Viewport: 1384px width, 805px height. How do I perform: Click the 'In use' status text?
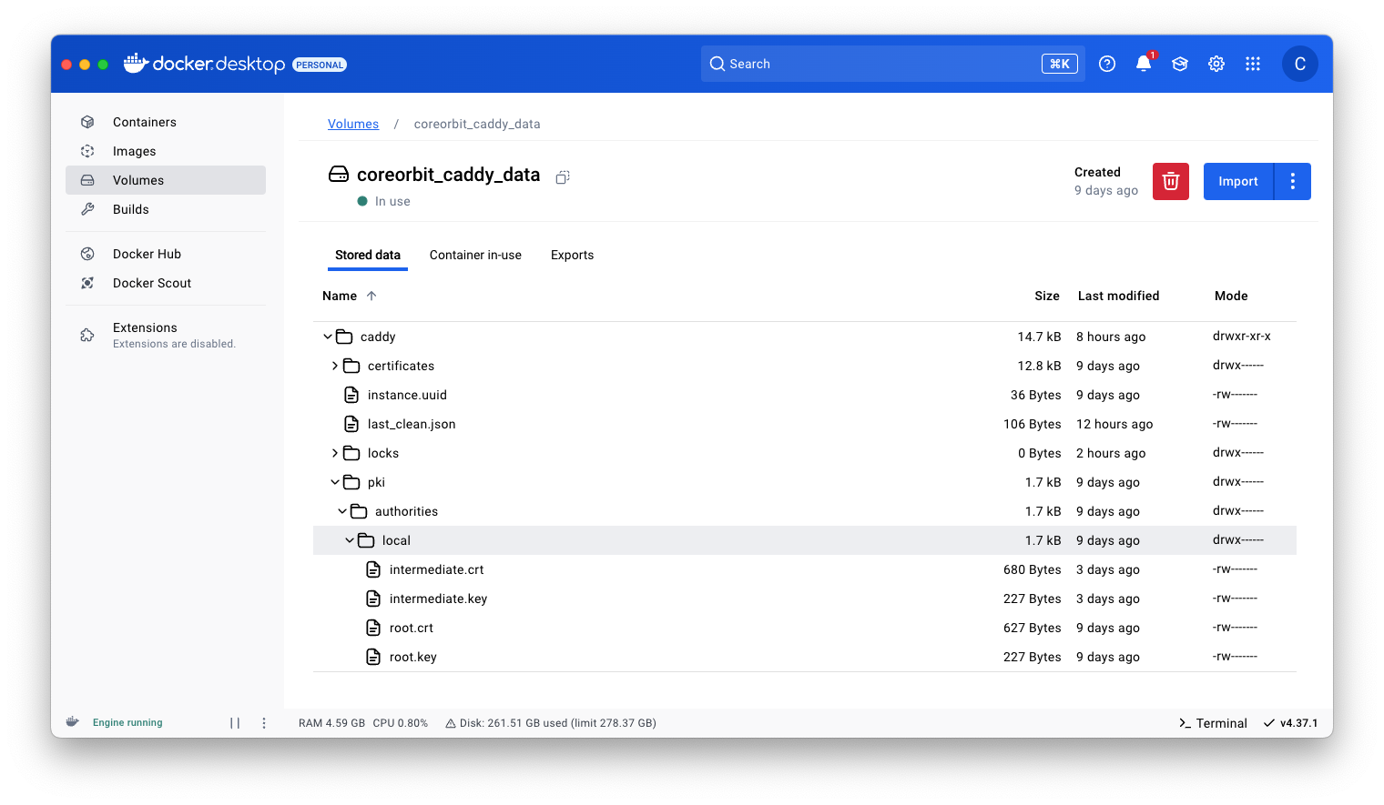(392, 201)
